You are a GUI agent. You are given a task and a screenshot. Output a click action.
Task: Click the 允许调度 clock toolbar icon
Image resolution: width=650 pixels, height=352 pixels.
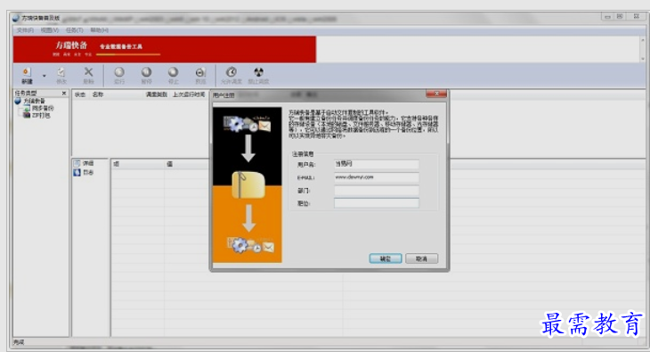(232, 76)
